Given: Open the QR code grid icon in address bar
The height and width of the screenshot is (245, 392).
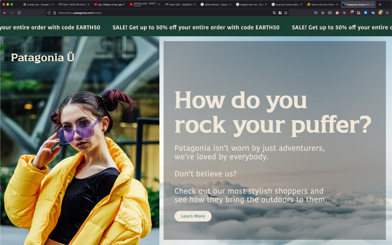Looking at the screenshot, I should (x=280, y=13).
